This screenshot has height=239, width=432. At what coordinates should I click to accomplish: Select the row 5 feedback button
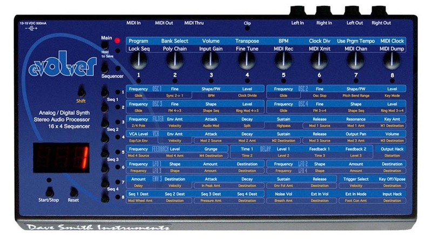pos(105,153)
